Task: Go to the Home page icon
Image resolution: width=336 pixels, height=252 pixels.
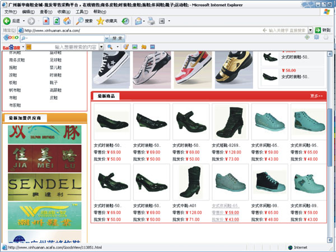Action: [x=67, y=21]
